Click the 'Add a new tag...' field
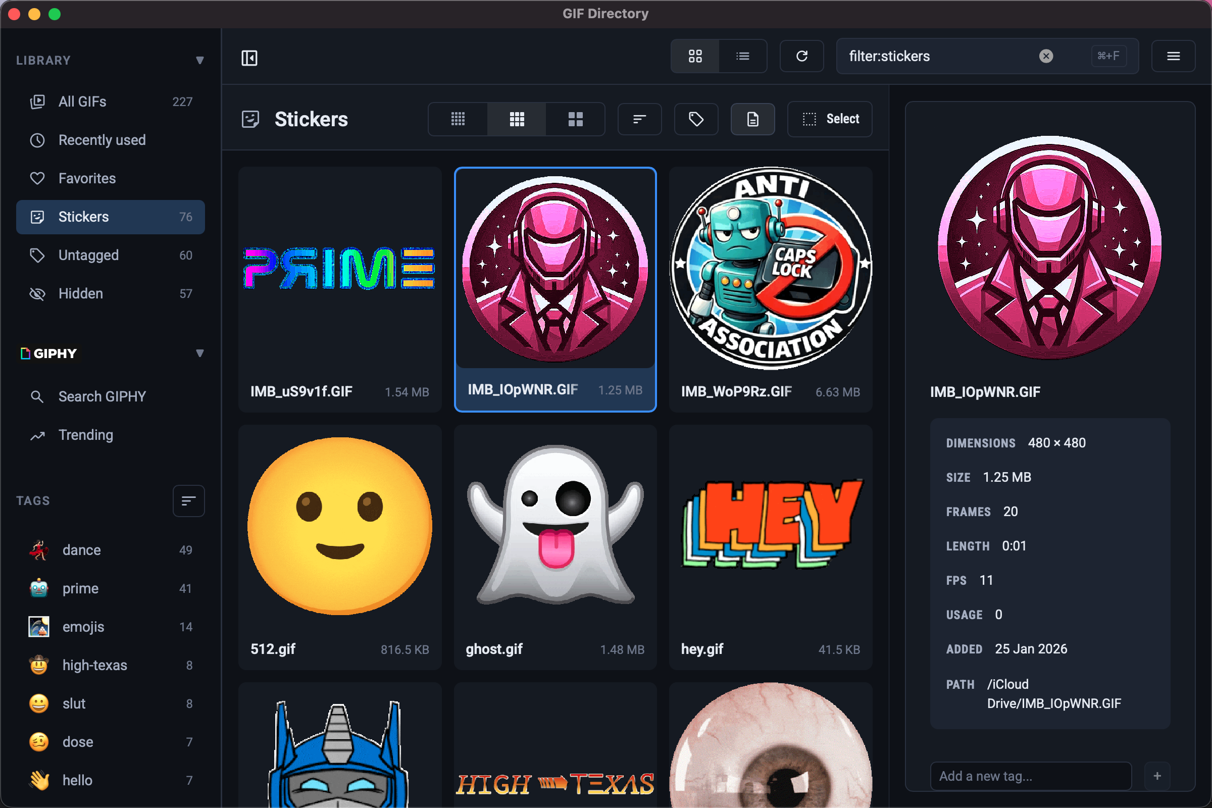The height and width of the screenshot is (808, 1212). coord(1031,776)
